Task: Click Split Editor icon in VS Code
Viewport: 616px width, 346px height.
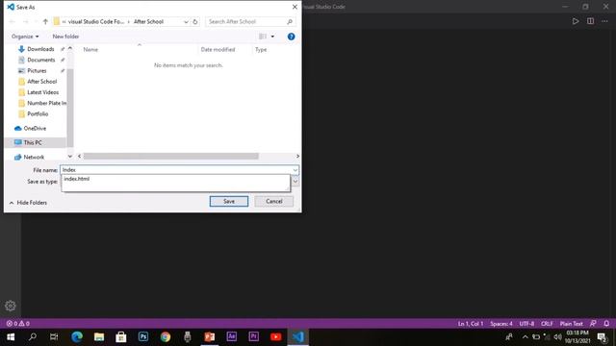Action: [590, 21]
